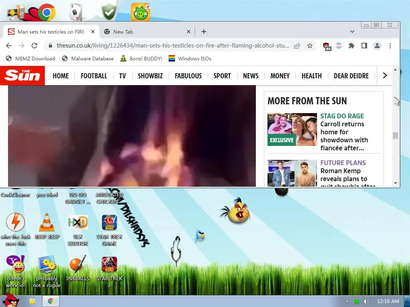Open the Malware Database bookmark
Image resolution: width=410 pixels, height=307 pixels.
[88, 58]
